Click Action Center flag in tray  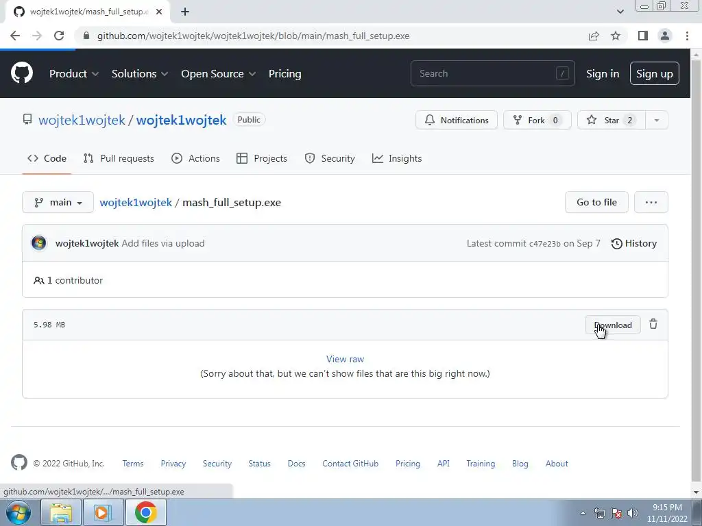(616, 513)
